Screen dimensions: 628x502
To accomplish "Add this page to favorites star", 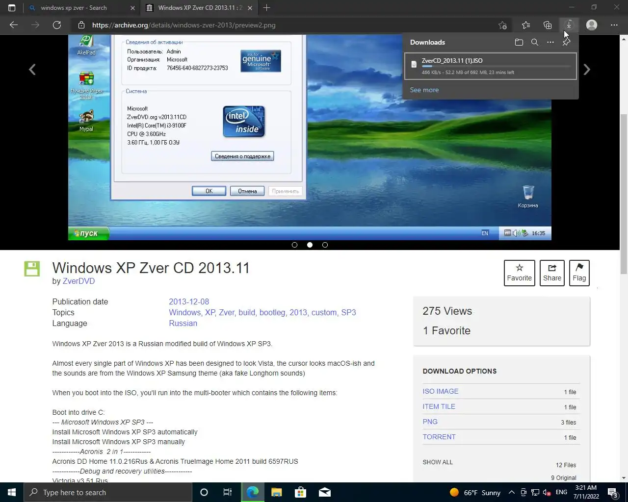I will 502,25.
